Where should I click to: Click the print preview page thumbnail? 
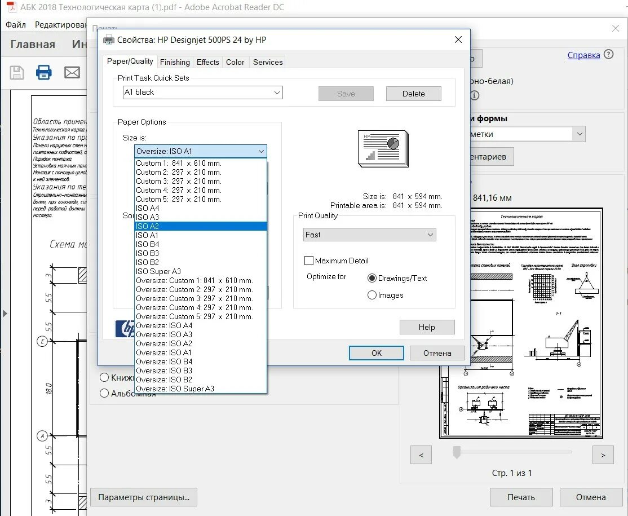point(521,323)
